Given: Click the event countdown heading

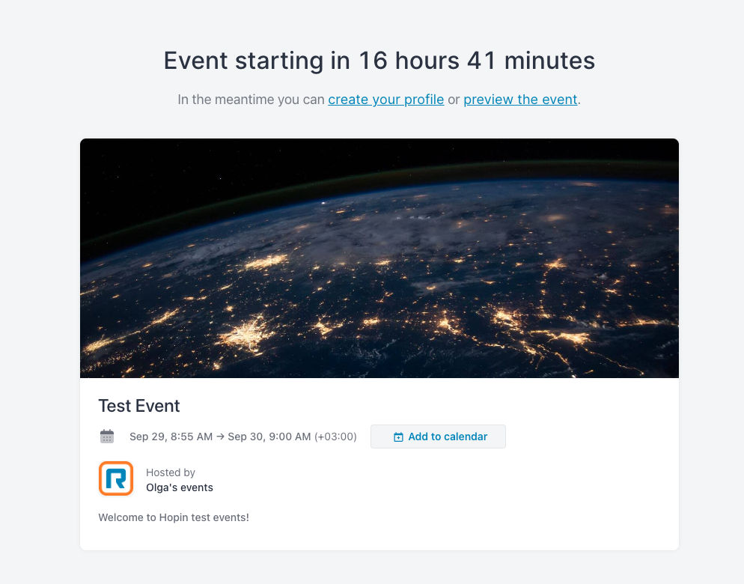Looking at the screenshot, I should [x=379, y=61].
